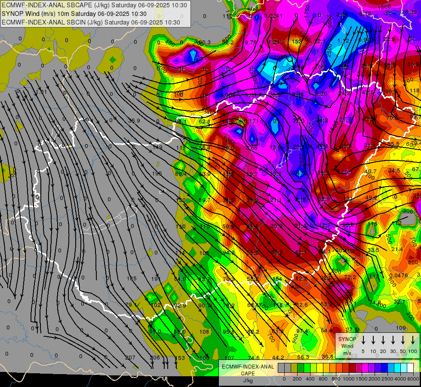Image resolution: width=421 pixels, height=387 pixels.
Task: Click the map value '3.66'
Action: click(x=252, y=148)
